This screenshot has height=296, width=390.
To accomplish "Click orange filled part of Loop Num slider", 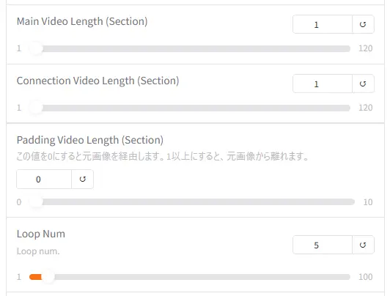I will (35, 277).
